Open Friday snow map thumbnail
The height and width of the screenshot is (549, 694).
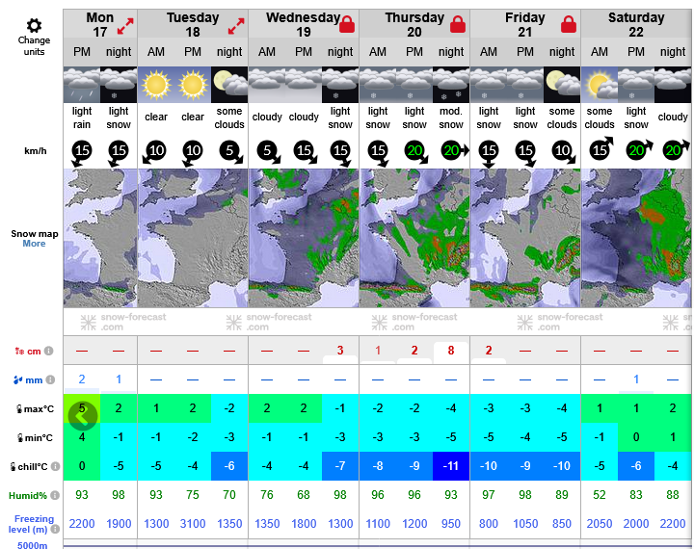(x=525, y=238)
